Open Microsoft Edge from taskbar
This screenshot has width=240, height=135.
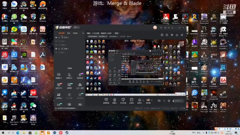[x=18, y=133]
